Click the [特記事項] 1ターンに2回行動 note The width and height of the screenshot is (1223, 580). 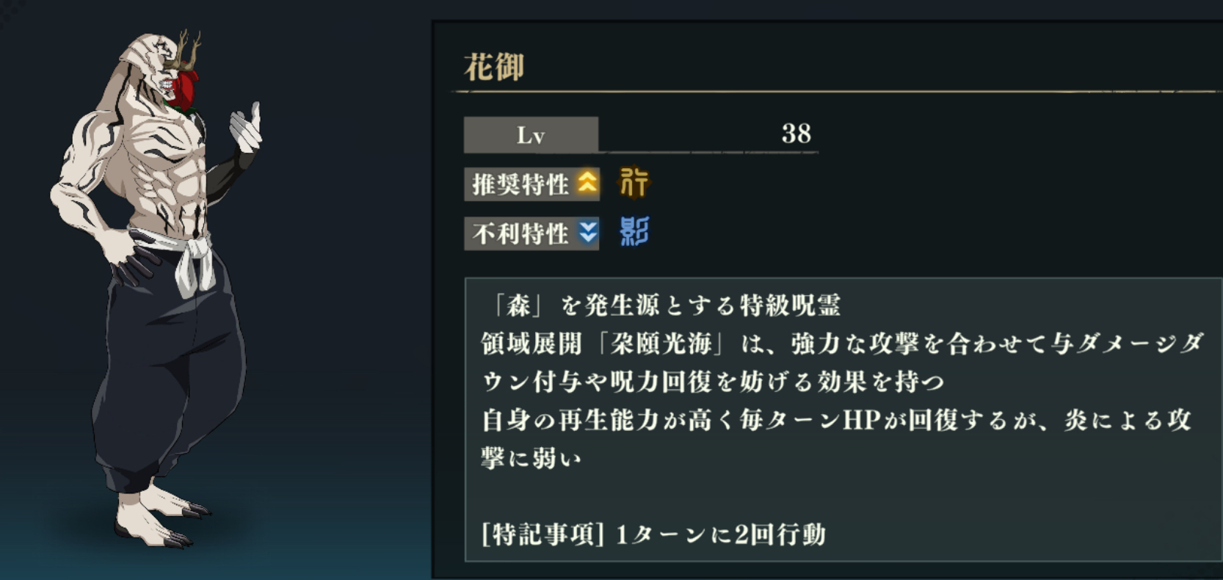(x=654, y=534)
